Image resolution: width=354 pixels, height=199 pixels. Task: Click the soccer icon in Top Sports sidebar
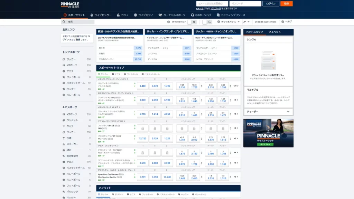coord(64,59)
